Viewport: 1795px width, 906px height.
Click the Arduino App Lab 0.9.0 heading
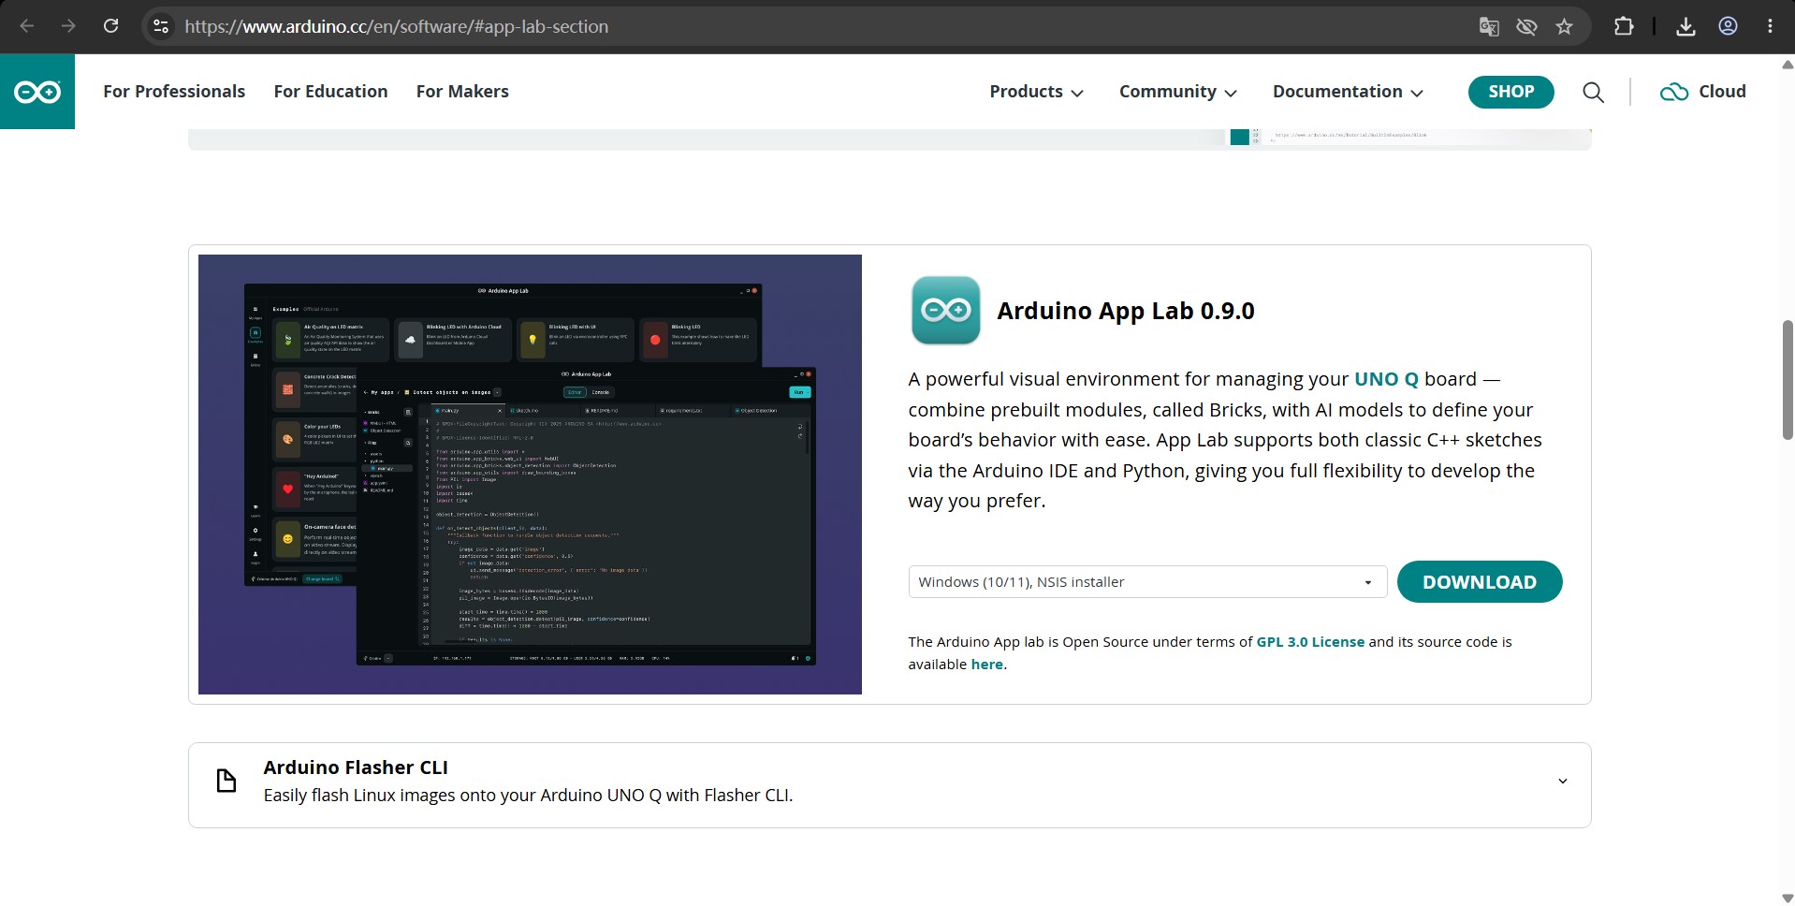click(x=1126, y=311)
